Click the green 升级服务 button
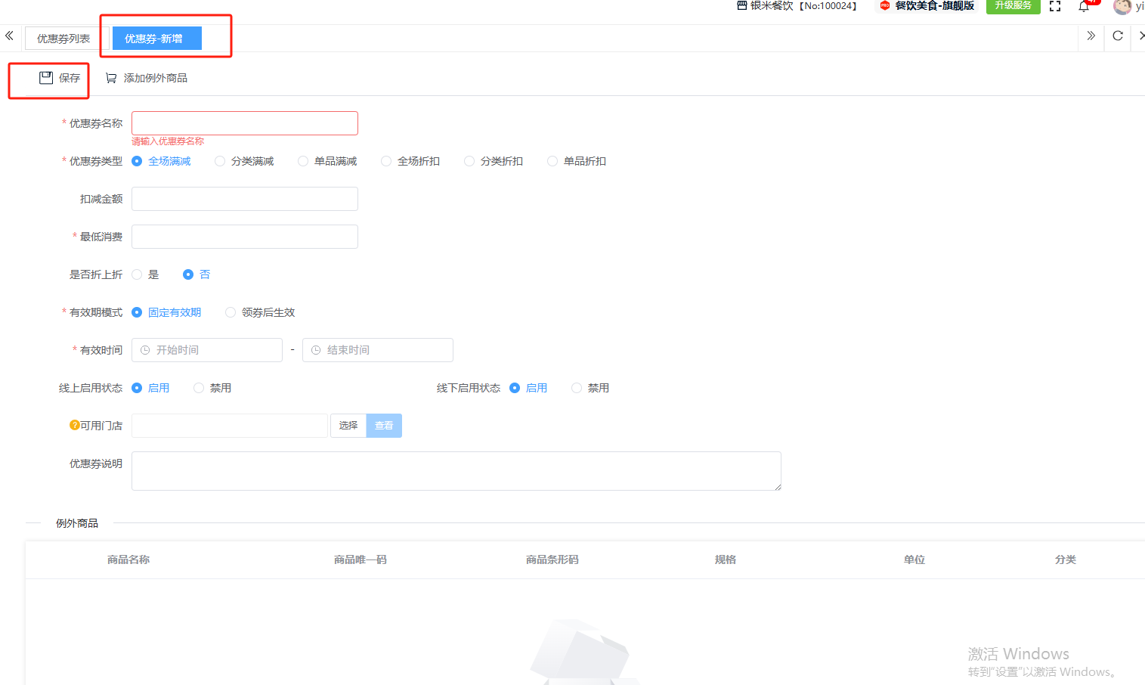Image resolution: width=1145 pixels, height=685 pixels. [1013, 6]
